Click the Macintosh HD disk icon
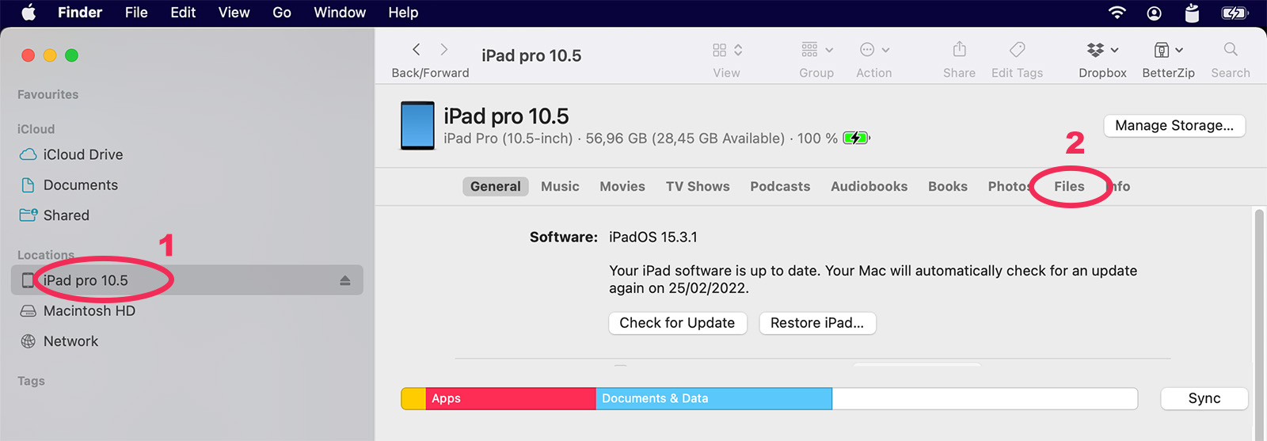Viewport: 1267px width, 441px height. click(29, 311)
